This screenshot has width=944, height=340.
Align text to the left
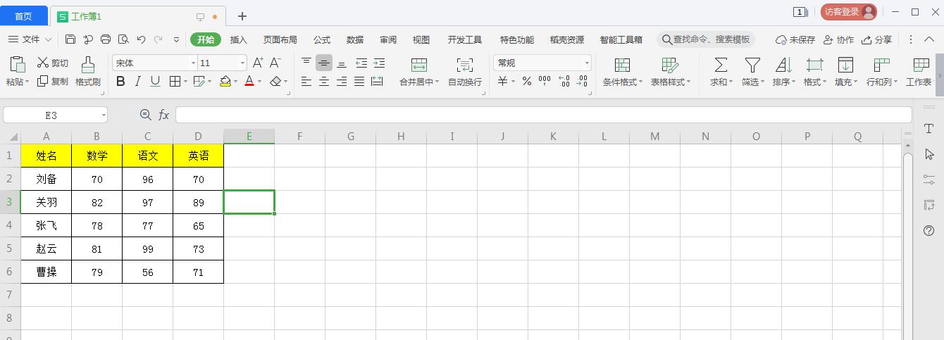[306, 82]
